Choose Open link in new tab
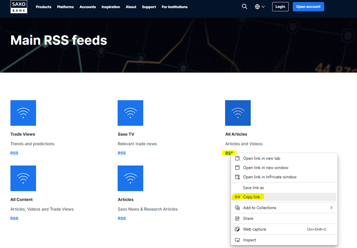Image resolution: width=357 pixels, height=248 pixels. tap(261, 158)
